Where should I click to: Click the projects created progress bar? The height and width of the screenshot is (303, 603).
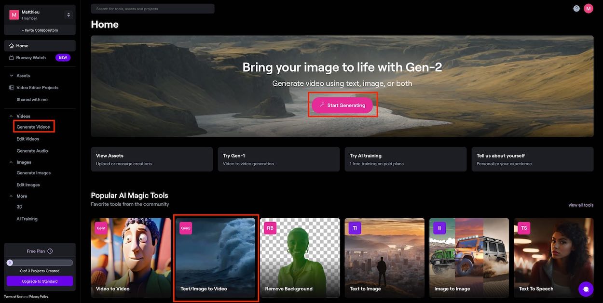(40, 263)
